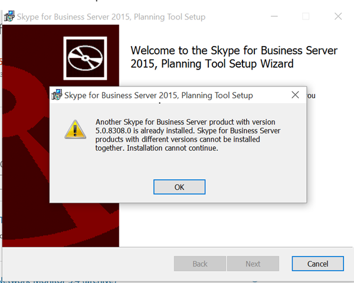Click the partially hidden wizard text beside the dialog
Viewport: 354px width, 283px height.
coord(311,96)
